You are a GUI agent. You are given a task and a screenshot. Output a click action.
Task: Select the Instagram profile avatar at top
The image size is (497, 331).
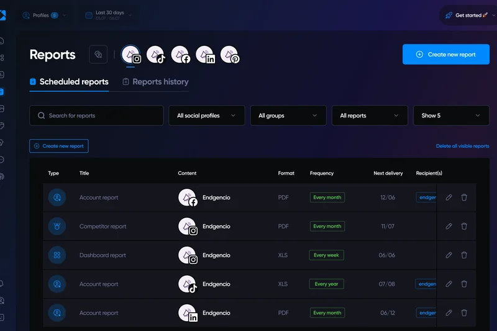(x=131, y=55)
